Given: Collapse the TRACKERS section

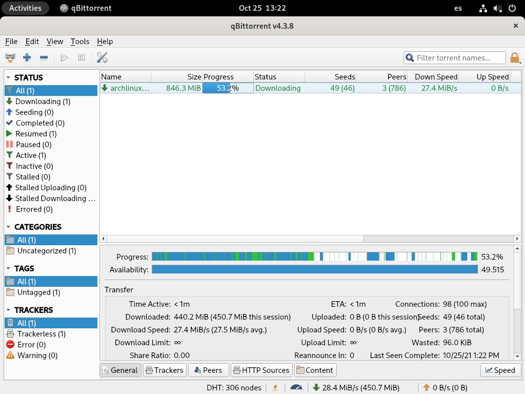Looking at the screenshot, I should [x=8, y=310].
